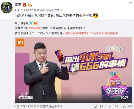Click the orange V verification badge beside 雷军

pos(24,5)
